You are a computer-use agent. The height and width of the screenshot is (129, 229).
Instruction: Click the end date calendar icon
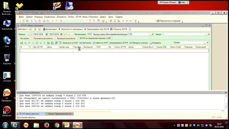pos(61,34)
